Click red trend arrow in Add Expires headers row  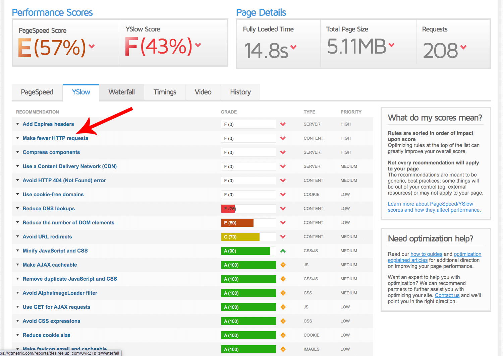coord(283,124)
